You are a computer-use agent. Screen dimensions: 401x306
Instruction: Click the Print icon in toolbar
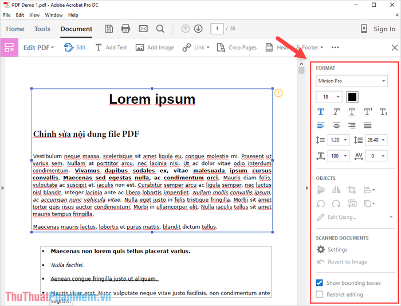coord(126,29)
